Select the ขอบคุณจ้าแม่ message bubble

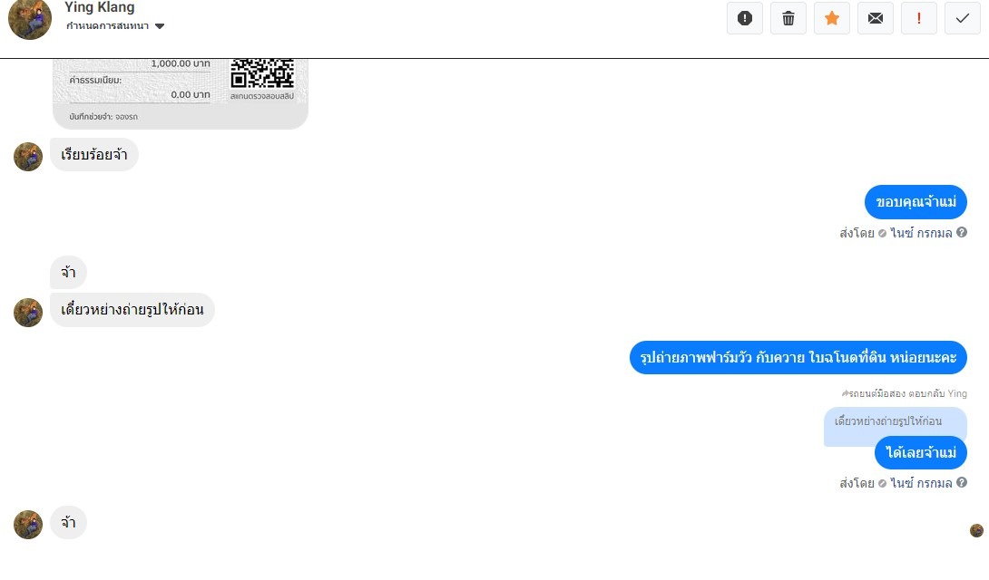click(916, 202)
